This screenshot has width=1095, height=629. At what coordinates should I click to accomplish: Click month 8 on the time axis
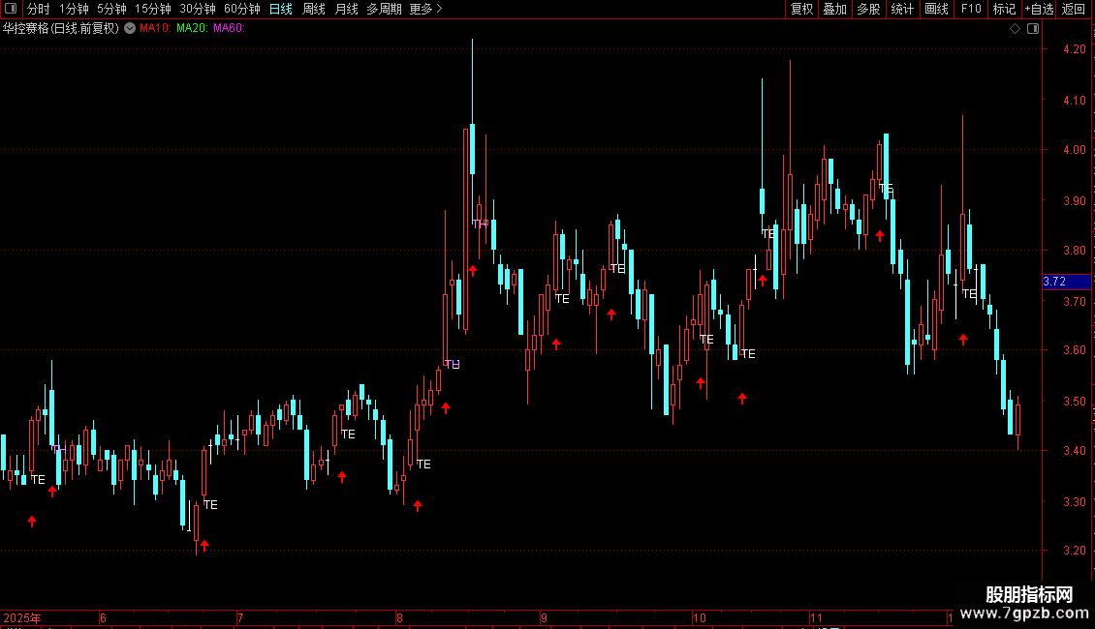tap(399, 617)
